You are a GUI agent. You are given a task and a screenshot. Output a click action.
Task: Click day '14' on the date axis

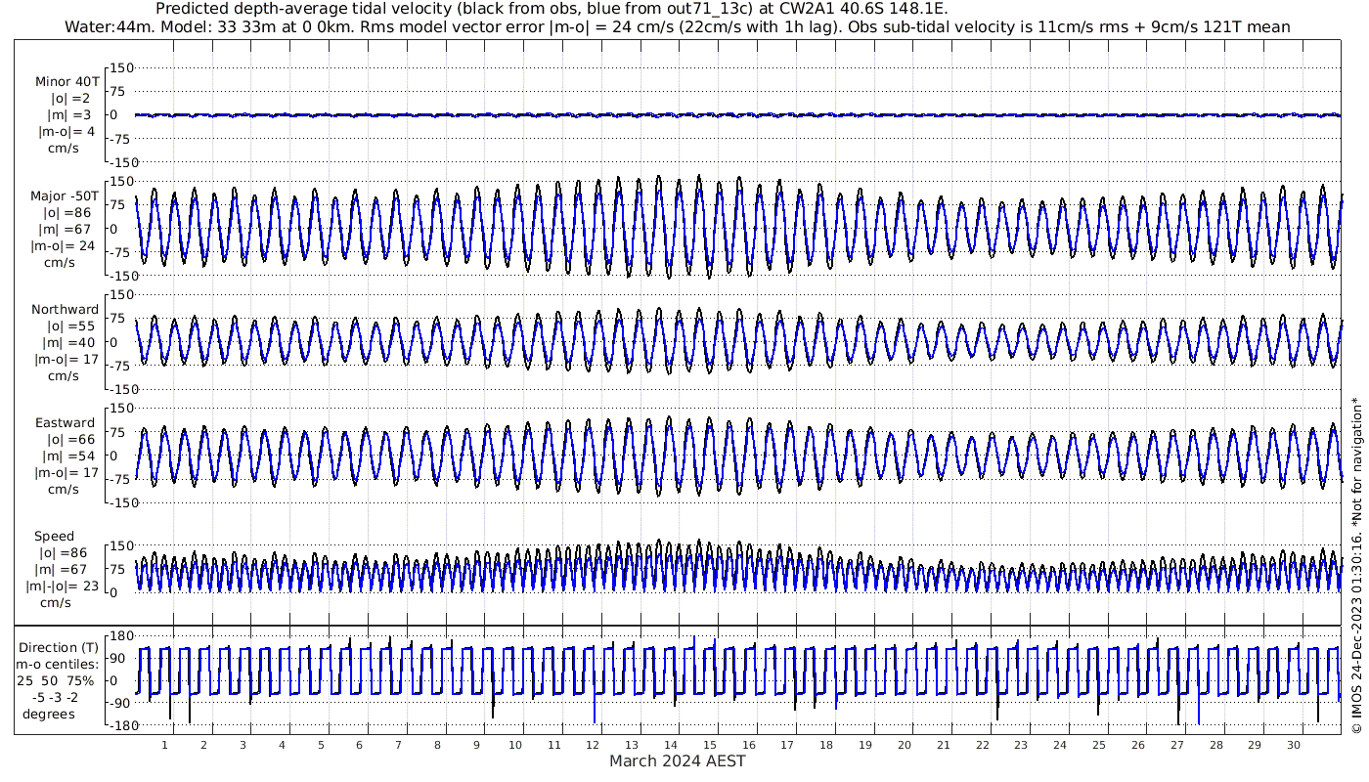[x=671, y=745]
